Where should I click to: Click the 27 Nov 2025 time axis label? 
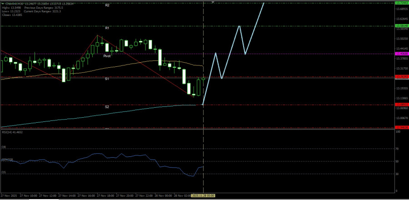coord(8,195)
